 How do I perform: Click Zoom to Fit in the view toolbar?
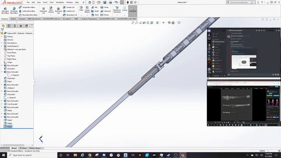[133, 23]
